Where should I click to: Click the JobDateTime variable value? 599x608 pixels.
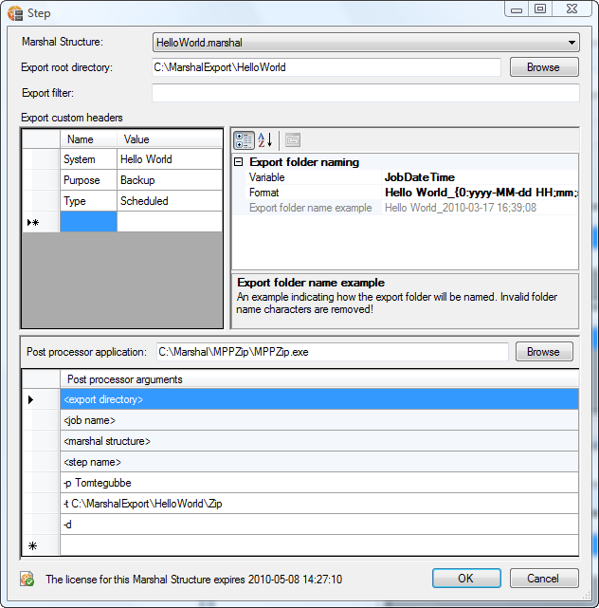coord(420,177)
